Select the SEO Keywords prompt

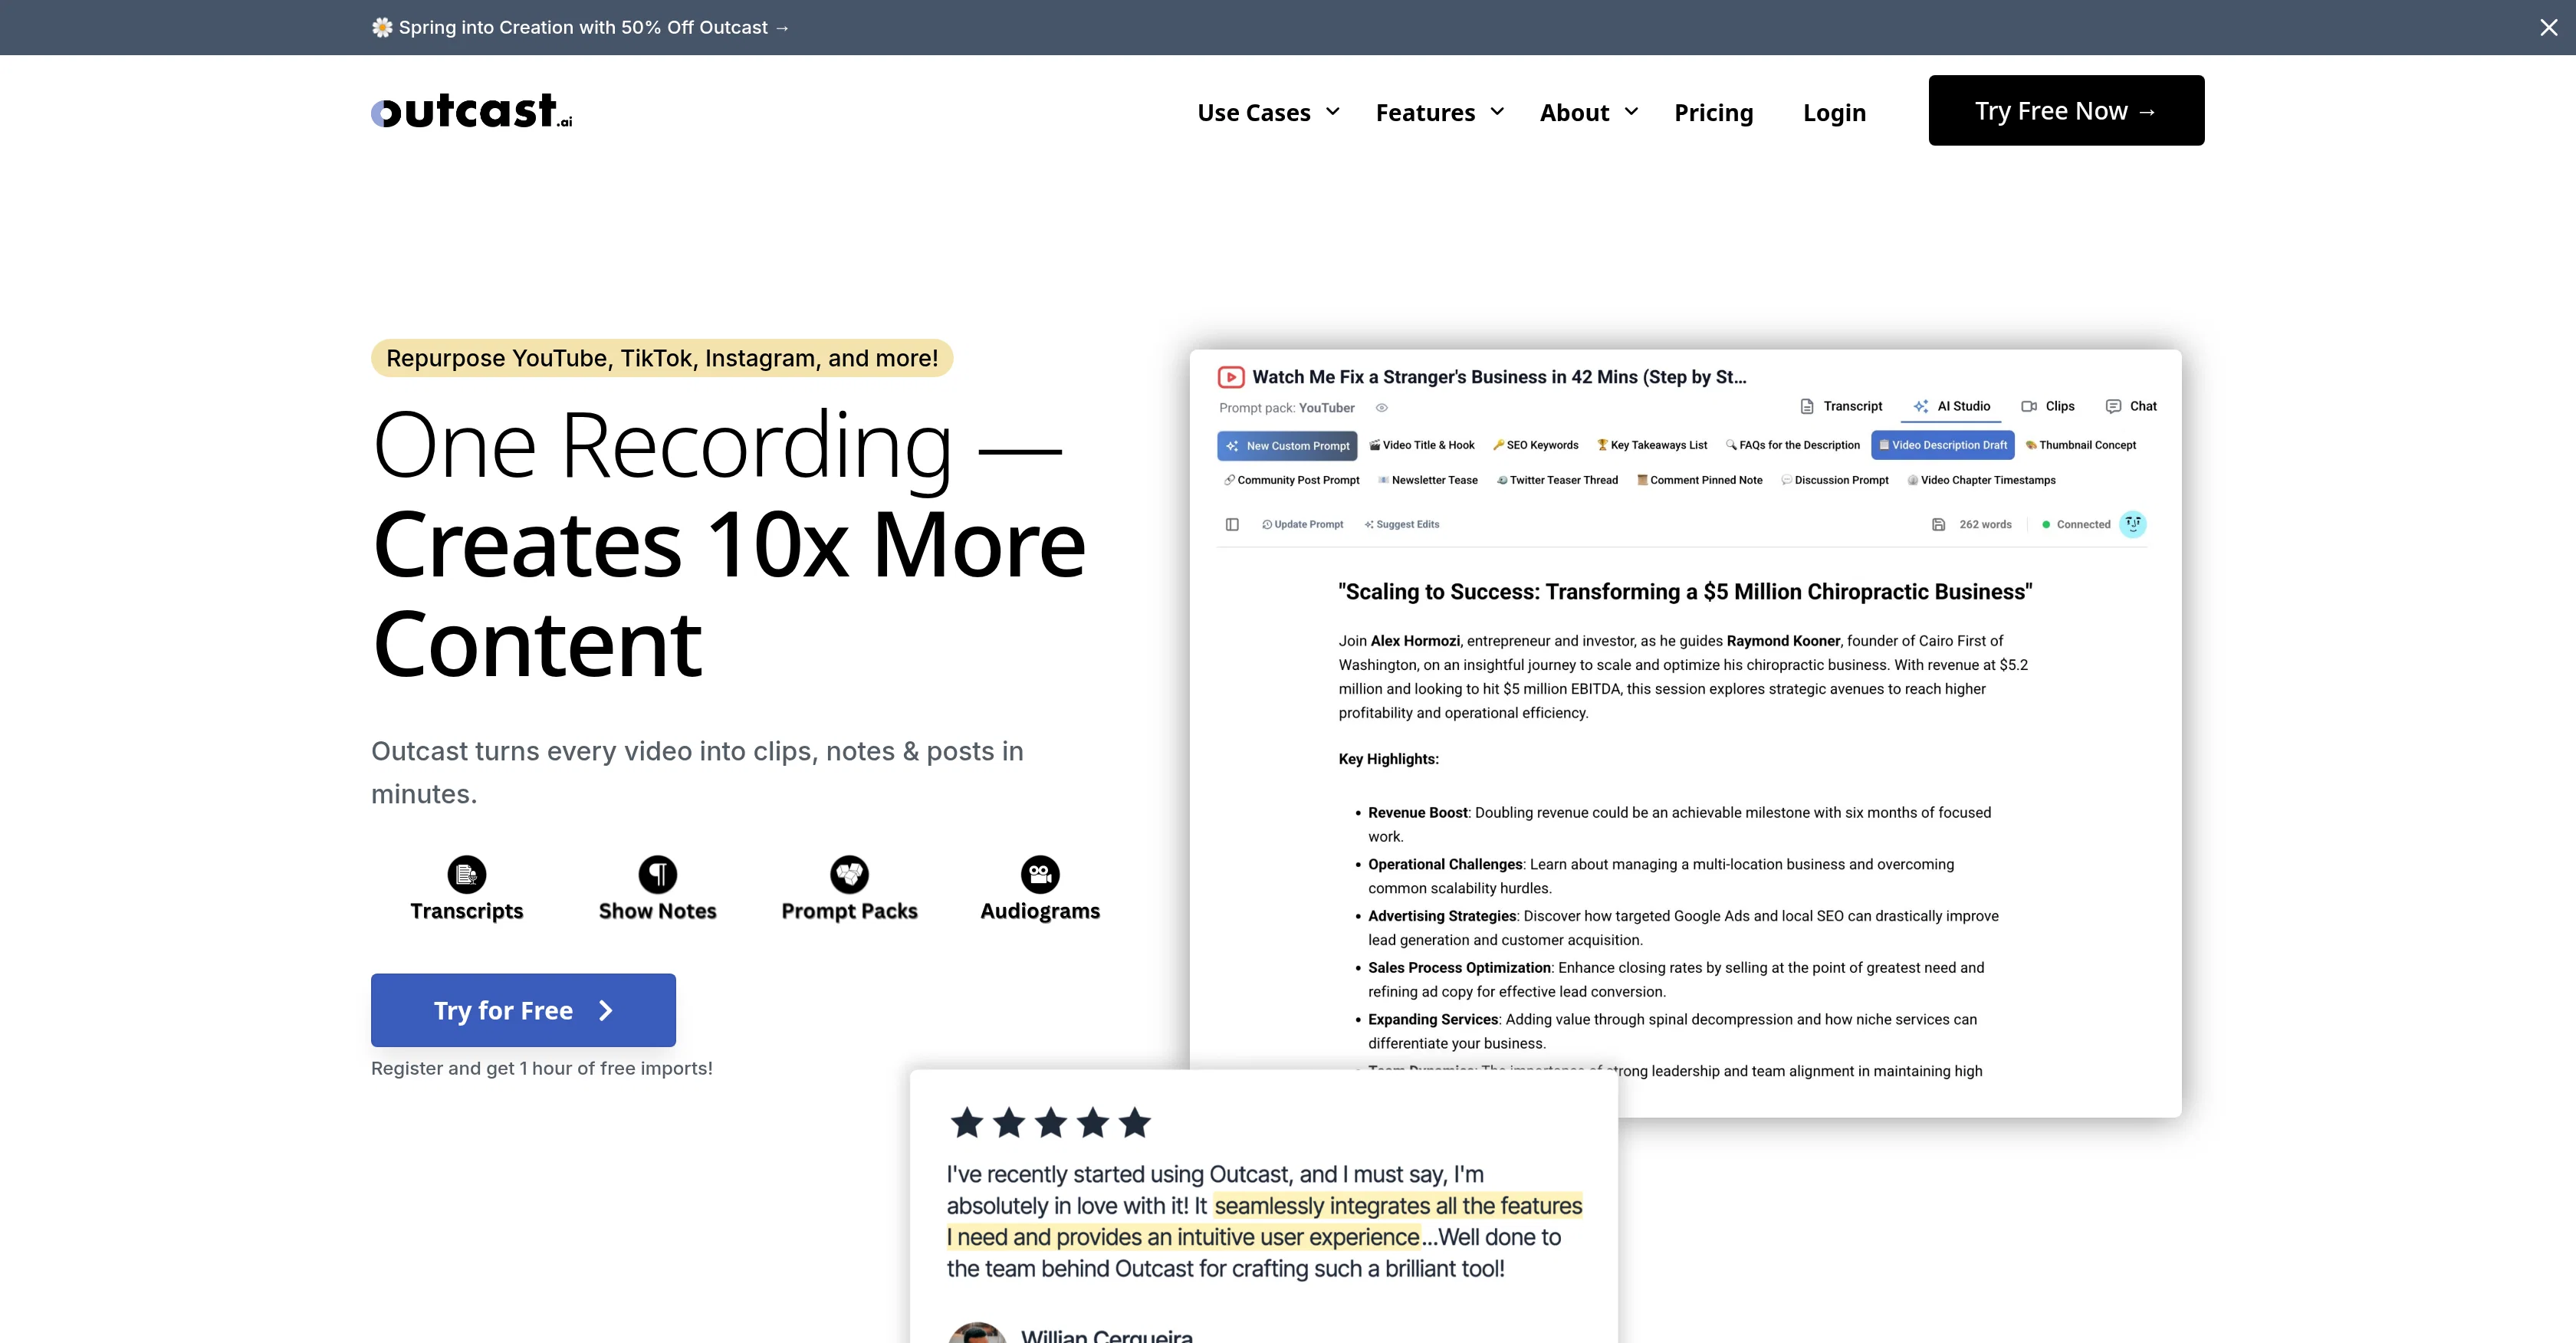point(1535,445)
